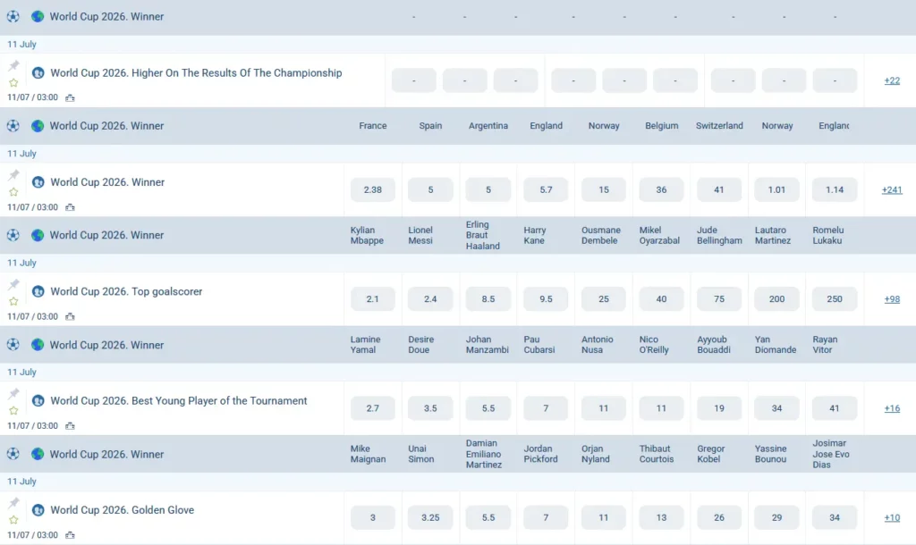Pin the Best Young Player event

click(13, 394)
